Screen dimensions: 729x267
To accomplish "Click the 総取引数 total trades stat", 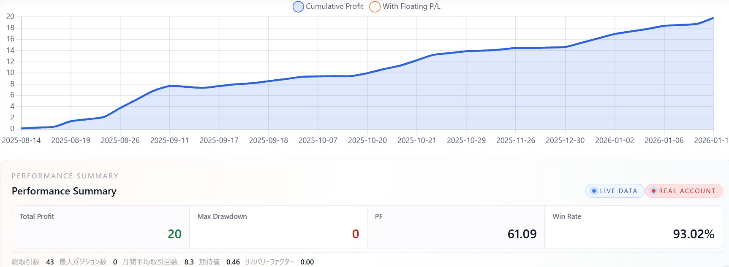I will [x=33, y=262].
